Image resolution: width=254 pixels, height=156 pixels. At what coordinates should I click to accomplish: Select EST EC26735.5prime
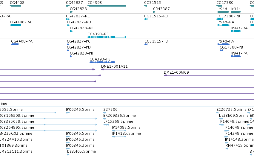(231, 110)
